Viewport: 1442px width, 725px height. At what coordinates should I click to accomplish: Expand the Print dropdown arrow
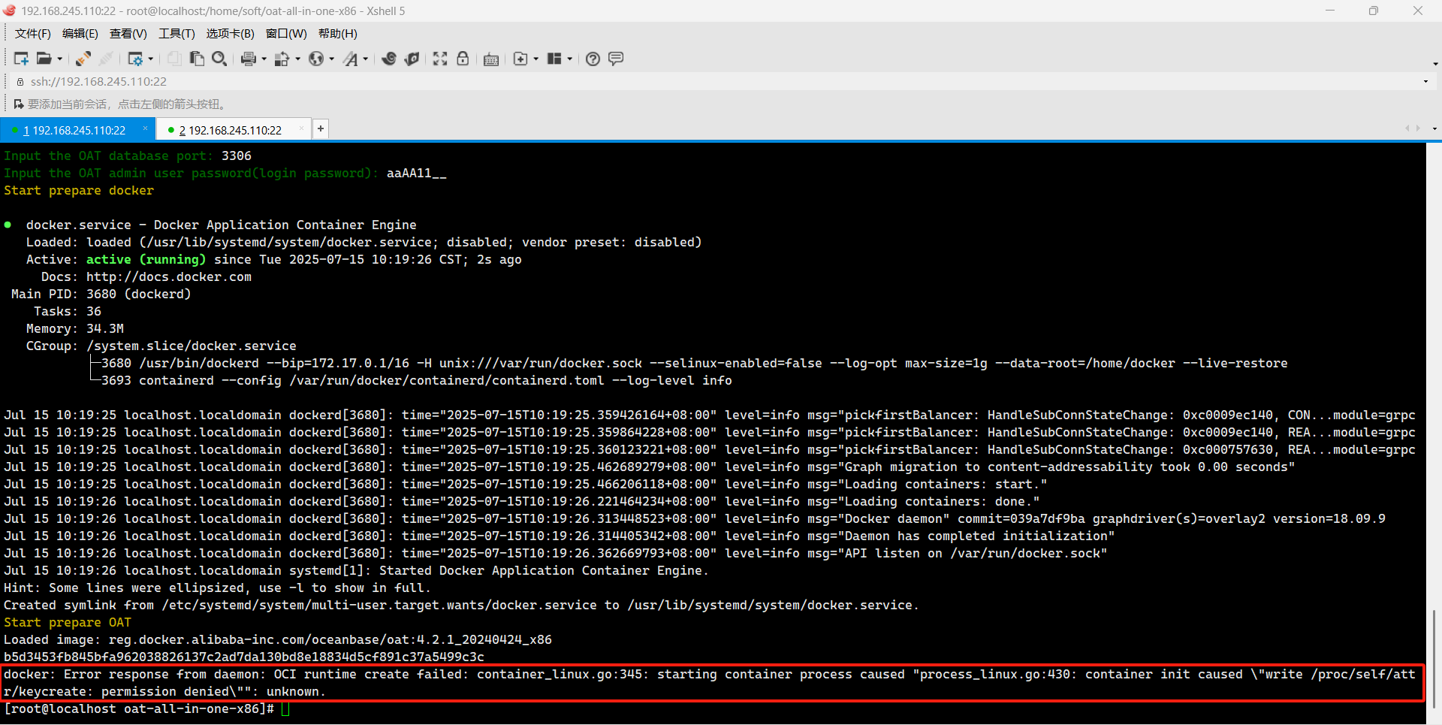264,59
